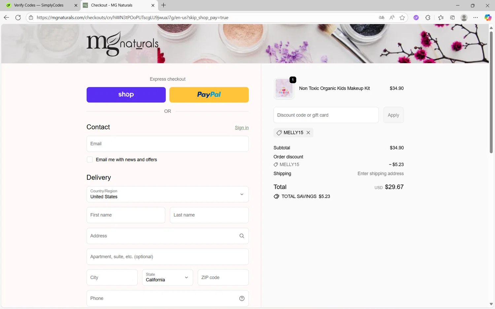Focus the Last name field
495x309 pixels.
(x=209, y=215)
